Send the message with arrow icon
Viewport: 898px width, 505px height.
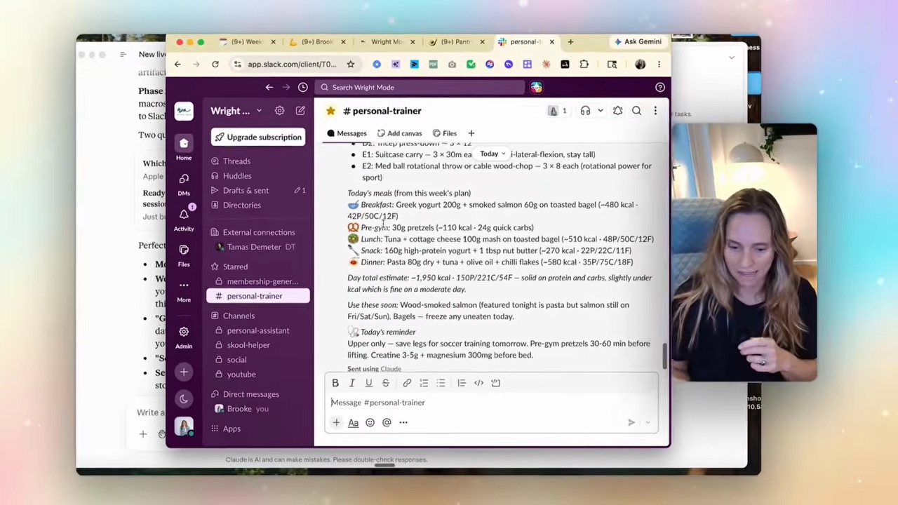click(631, 422)
